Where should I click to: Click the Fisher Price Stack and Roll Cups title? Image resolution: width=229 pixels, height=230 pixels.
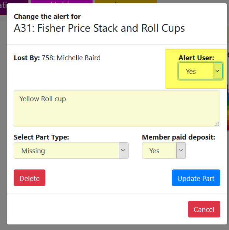point(99,28)
